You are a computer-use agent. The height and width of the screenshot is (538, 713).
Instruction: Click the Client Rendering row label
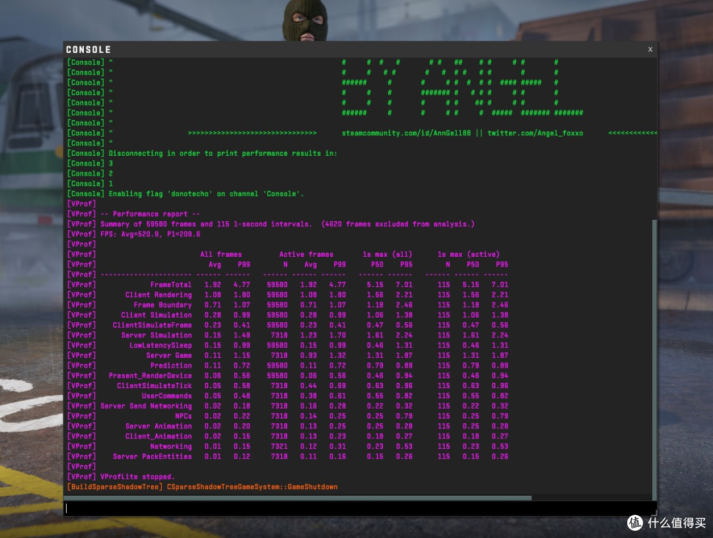click(x=158, y=294)
